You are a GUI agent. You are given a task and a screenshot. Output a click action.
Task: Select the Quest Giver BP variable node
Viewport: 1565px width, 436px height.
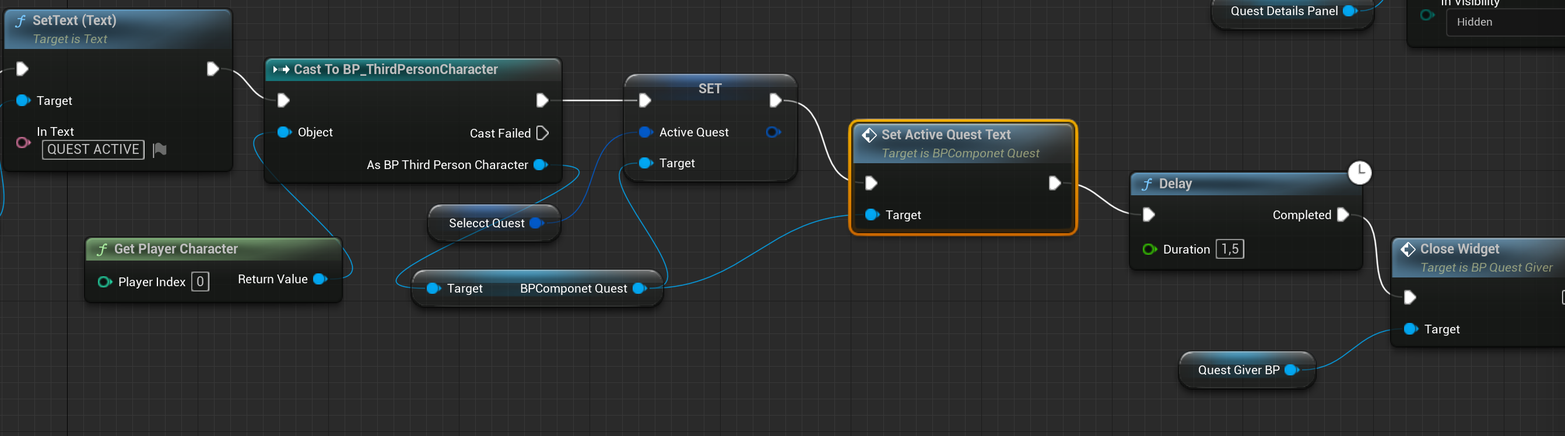coord(1247,370)
